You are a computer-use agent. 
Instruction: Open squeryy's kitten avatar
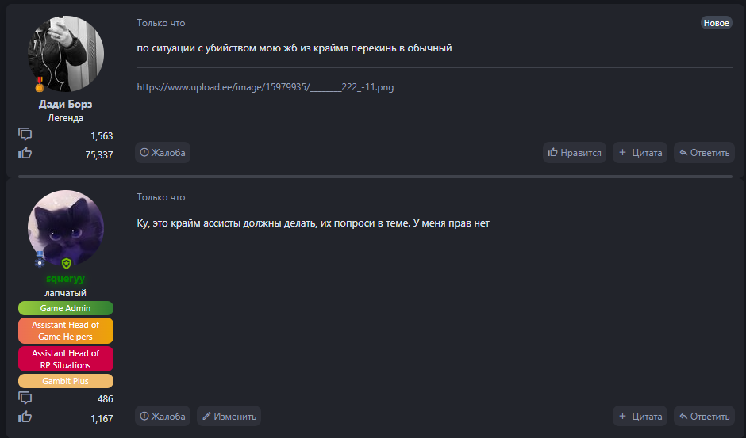click(x=66, y=228)
